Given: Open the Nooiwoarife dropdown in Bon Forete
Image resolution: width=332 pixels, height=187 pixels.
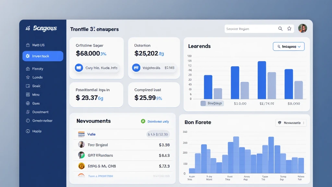Looking at the screenshot, I should click(291, 123).
